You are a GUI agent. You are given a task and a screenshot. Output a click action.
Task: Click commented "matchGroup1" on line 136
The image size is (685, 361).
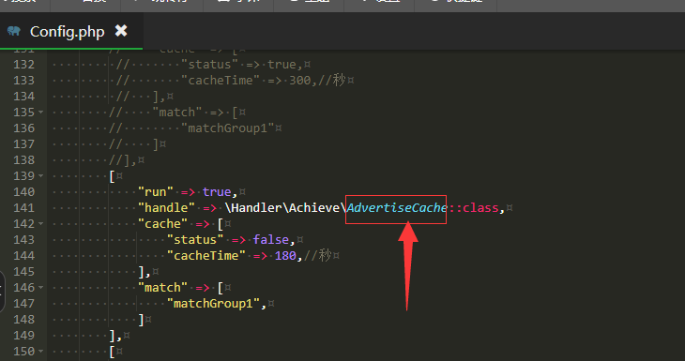(x=228, y=128)
